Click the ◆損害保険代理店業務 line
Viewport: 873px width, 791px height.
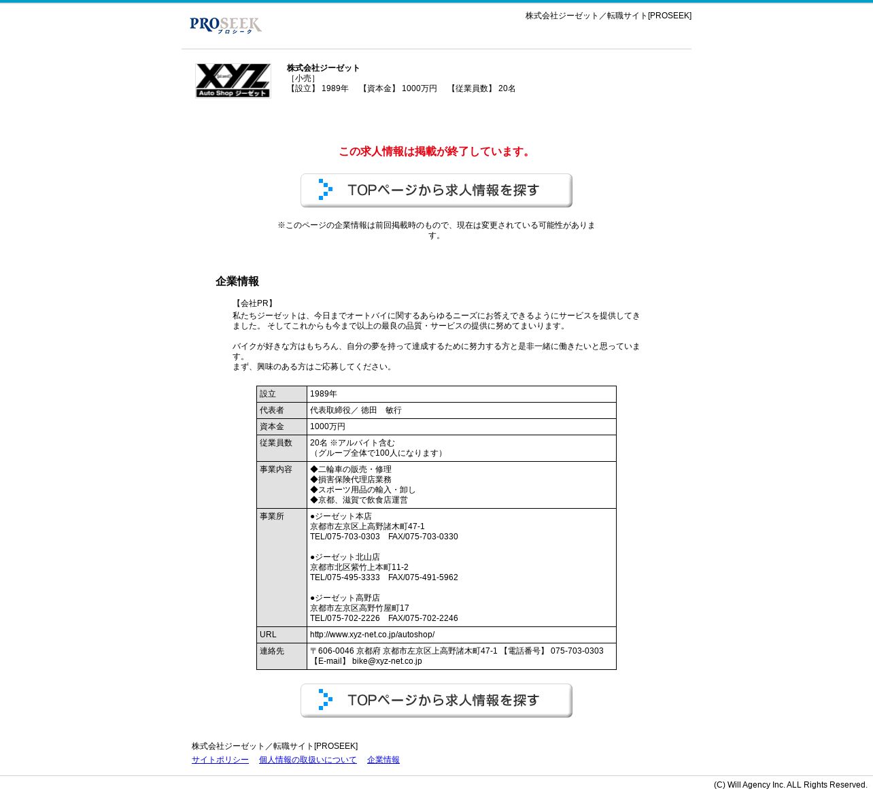[351, 479]
